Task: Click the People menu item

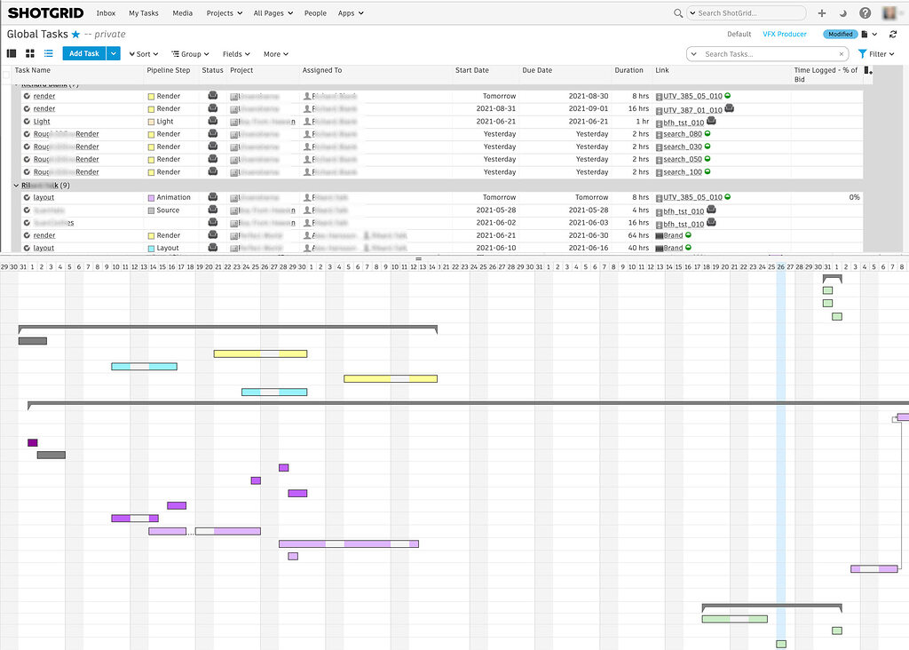Action: 315,12
